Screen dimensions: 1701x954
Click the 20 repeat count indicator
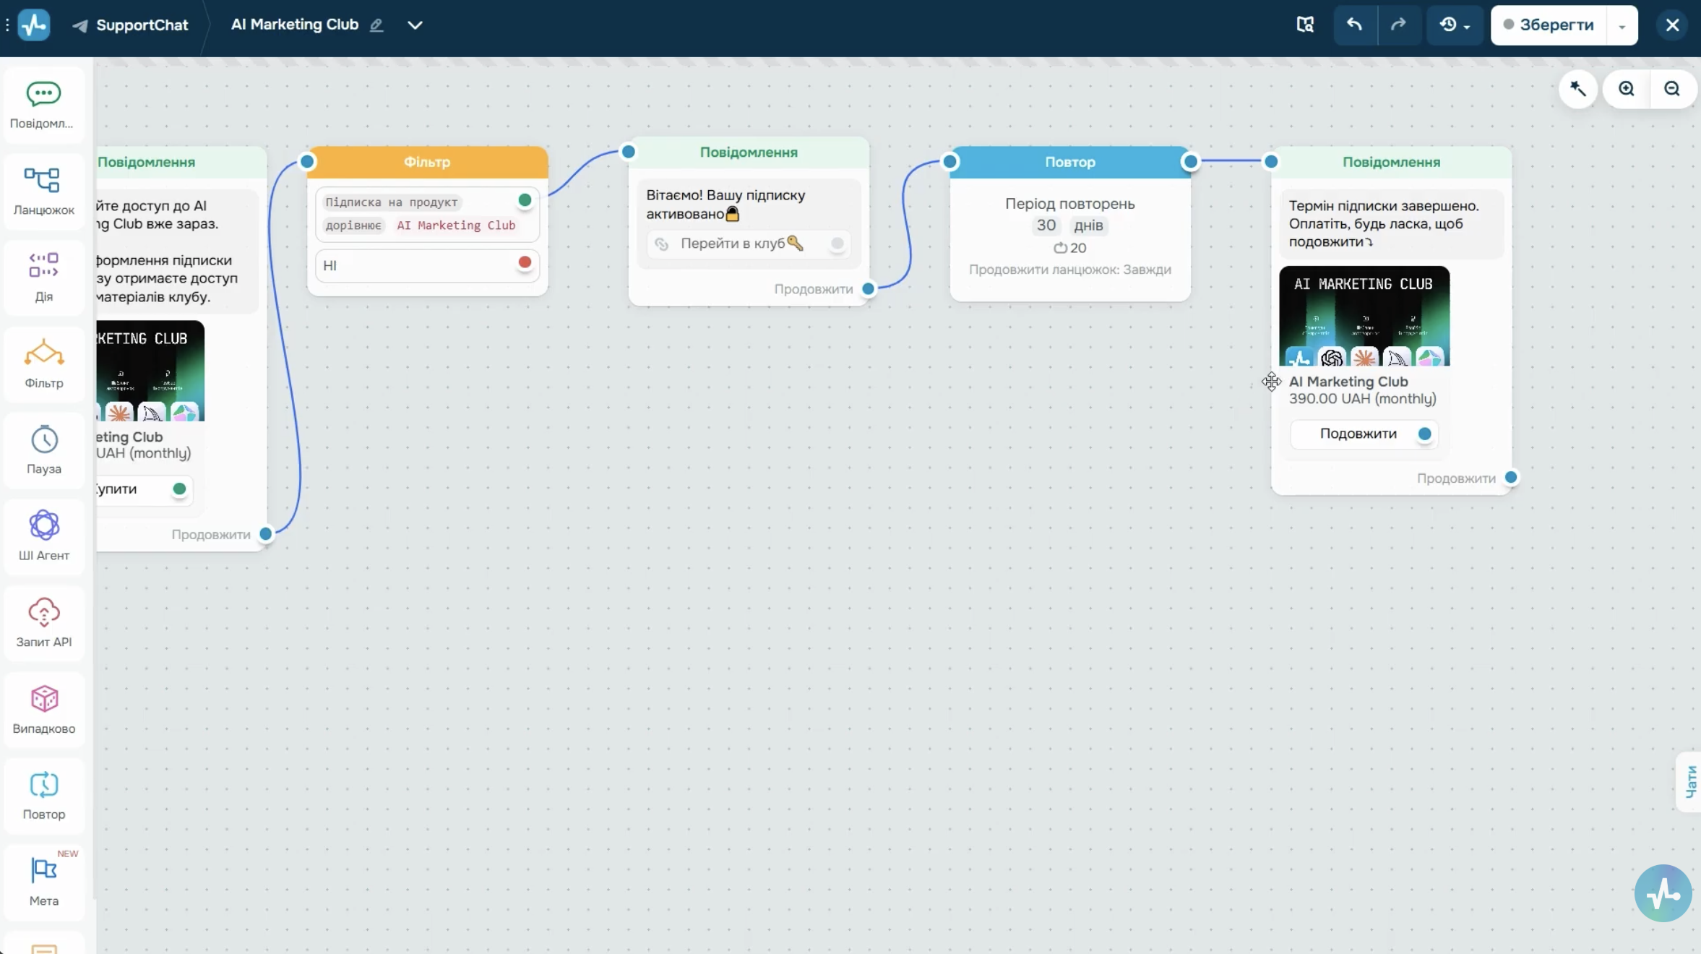pos(1070,248)
